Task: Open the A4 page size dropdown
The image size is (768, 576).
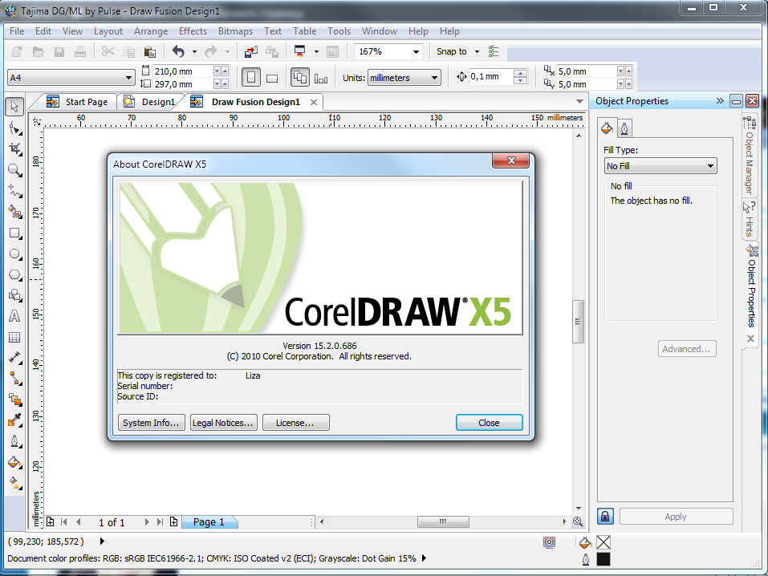Action: point(128,77)
